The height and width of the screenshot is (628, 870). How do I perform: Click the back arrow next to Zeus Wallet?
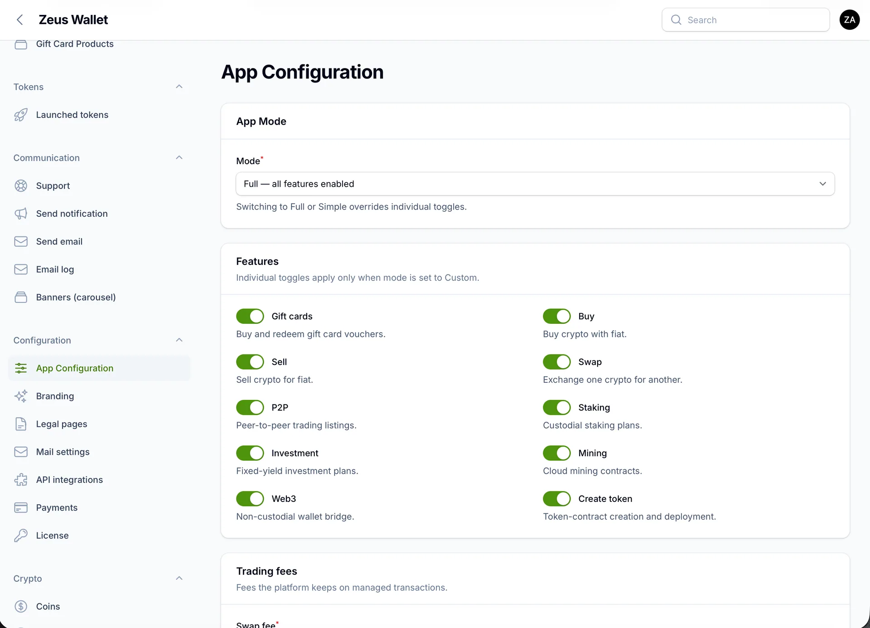tap(19, 20)
